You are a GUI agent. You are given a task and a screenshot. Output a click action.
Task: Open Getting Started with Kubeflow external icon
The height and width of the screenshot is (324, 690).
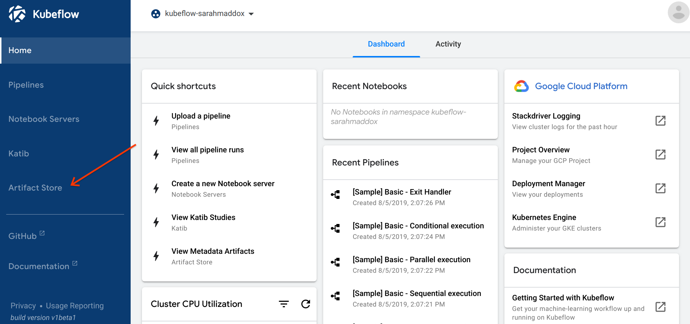[x=661, y=307]
